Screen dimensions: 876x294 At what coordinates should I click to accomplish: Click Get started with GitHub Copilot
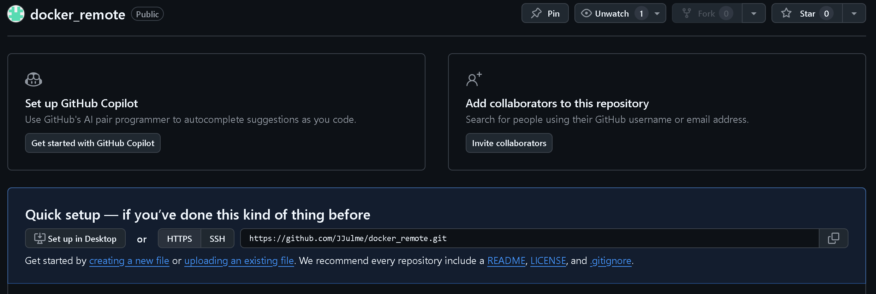click(93, 143)
